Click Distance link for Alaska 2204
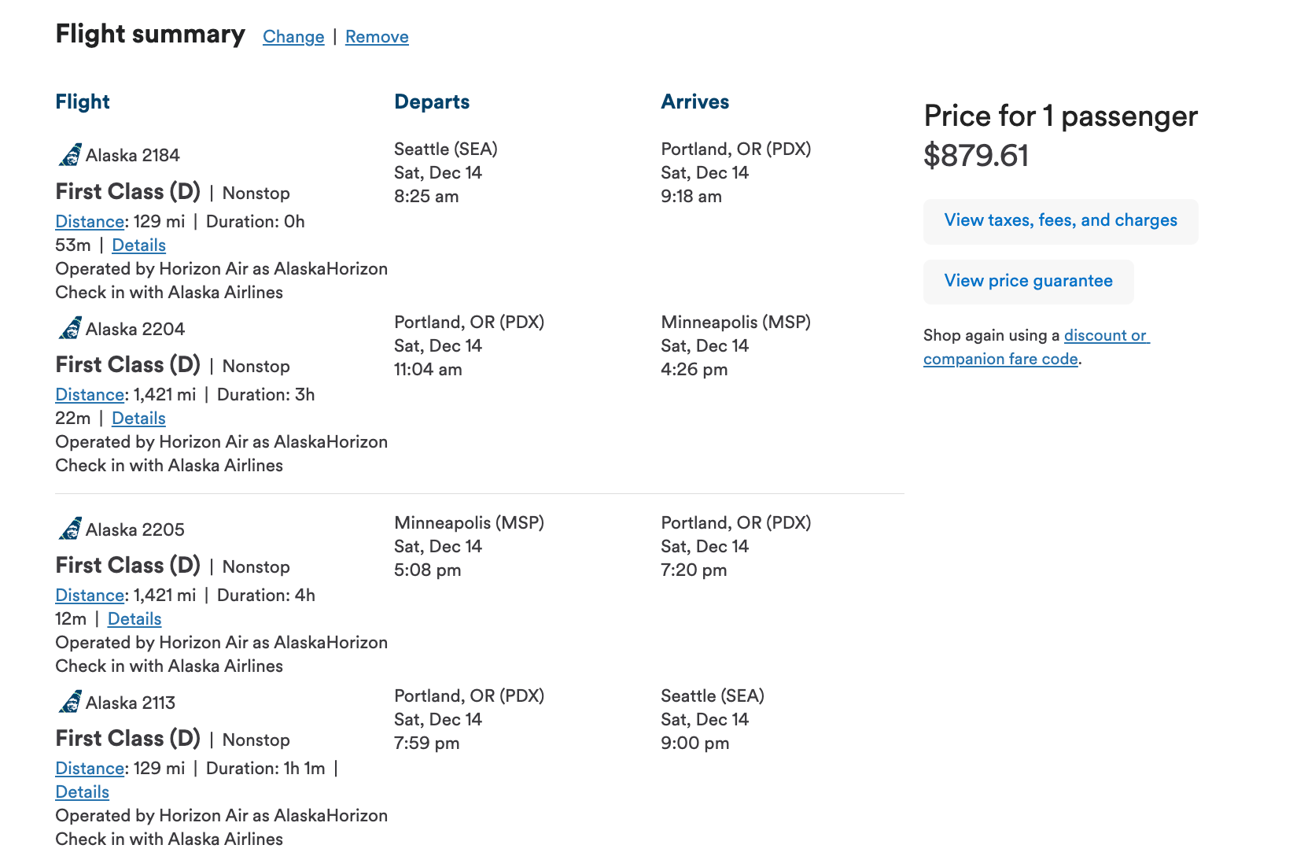Viewport: 1293px width, 867px height. point(90,395)
